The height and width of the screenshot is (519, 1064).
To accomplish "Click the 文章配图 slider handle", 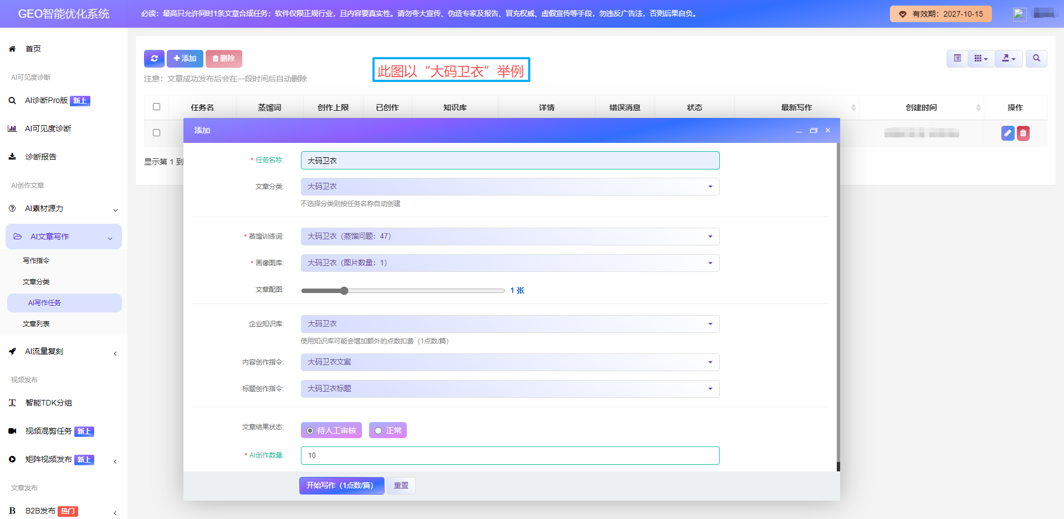I will (344, 291).
